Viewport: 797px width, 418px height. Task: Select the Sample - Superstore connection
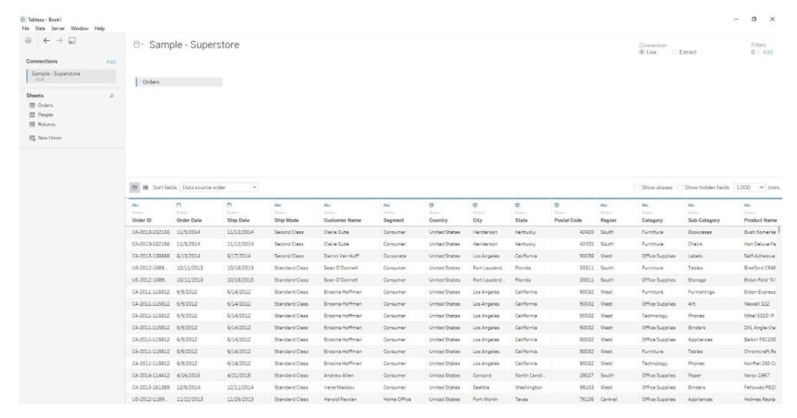pos(71,75)
